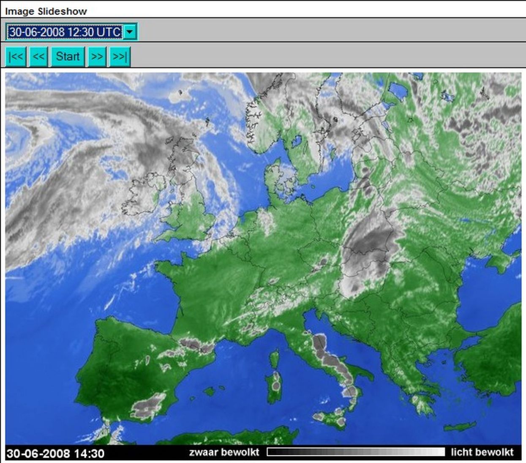Click the 'licht bewolkt' legend label
Image resolution: width=526 pixels, height=463 pixels.
[x=482, y=452]
